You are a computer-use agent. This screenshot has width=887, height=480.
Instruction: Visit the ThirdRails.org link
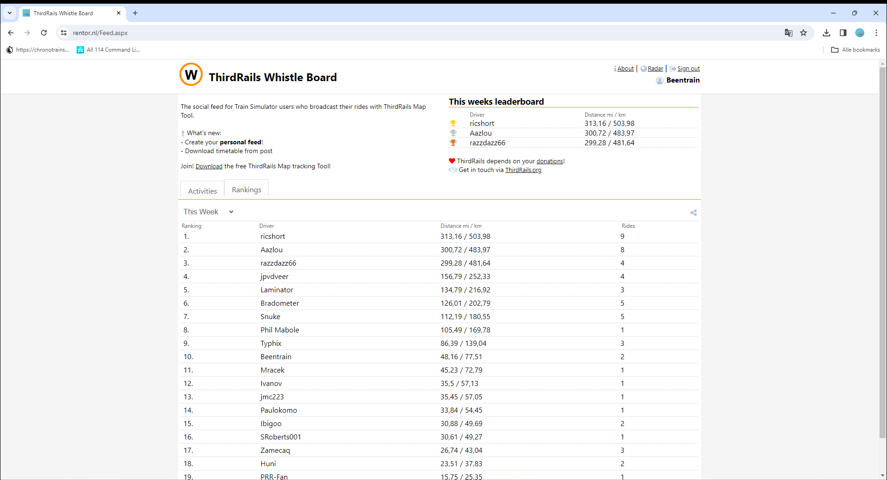pyautogui.click(x=523, y=170)
